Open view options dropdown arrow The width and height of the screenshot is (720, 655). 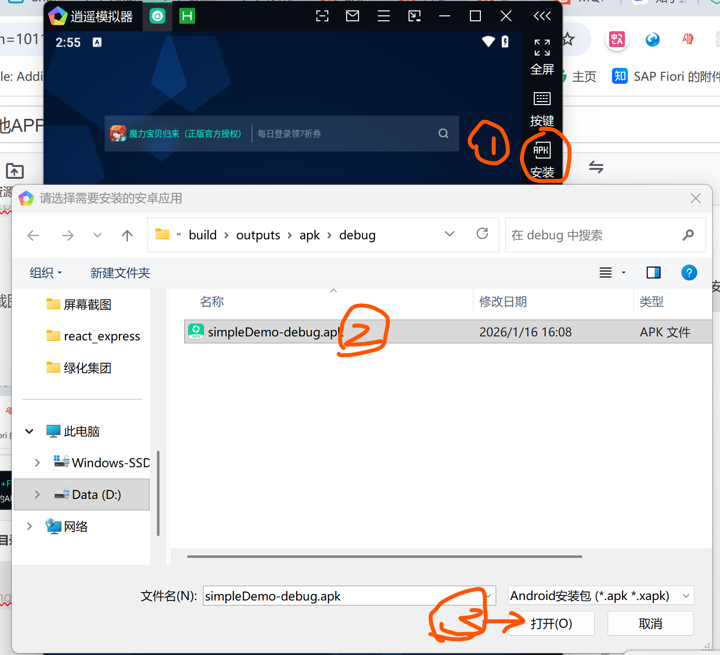click(623, 273)
